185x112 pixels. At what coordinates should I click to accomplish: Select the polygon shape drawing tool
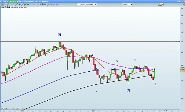[40, 5]
